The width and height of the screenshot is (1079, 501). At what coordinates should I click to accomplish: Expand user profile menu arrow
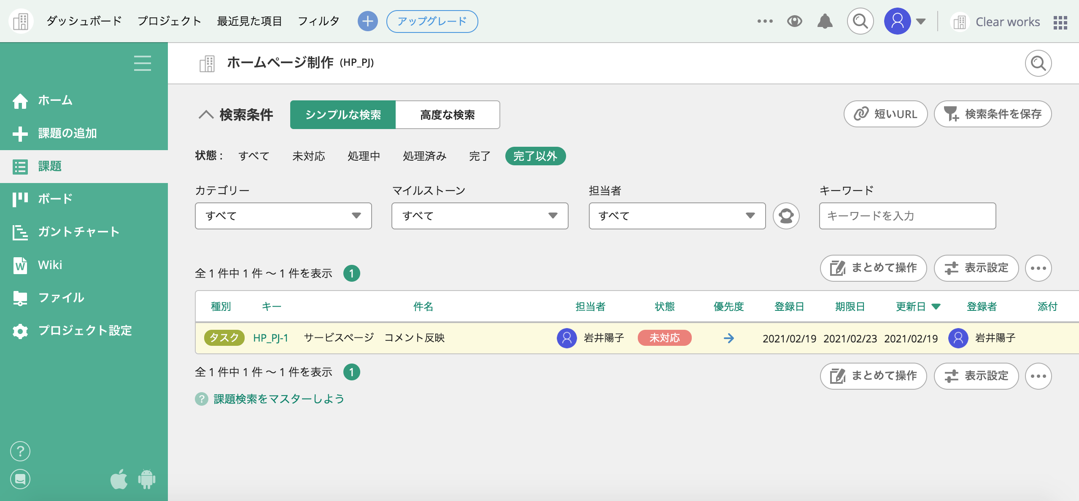[x=921, y=22]
